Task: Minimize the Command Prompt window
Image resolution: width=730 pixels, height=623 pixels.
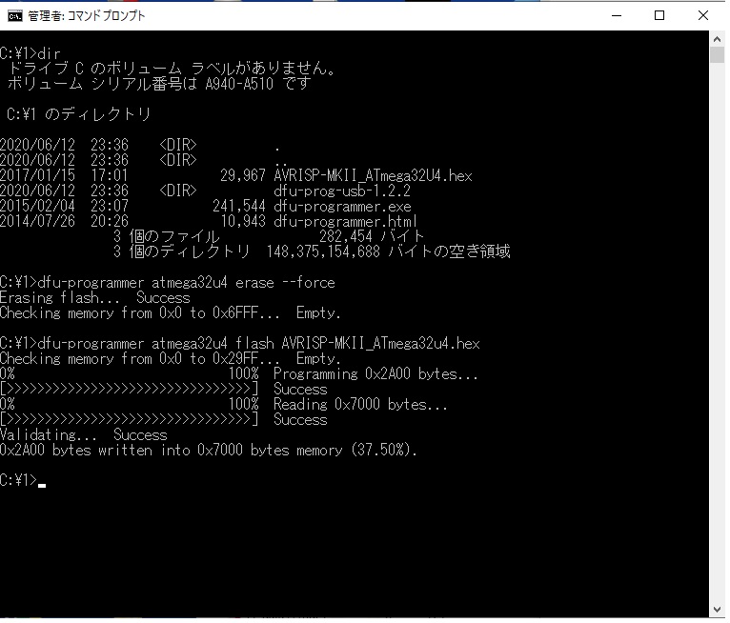Action: point(617,15)
